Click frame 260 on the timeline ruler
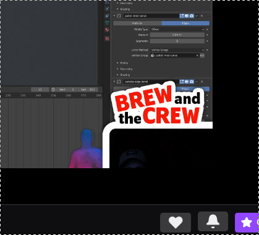This screenshot has height=235, width=259. coord(69,95)
